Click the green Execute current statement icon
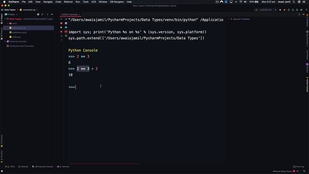 61,28
